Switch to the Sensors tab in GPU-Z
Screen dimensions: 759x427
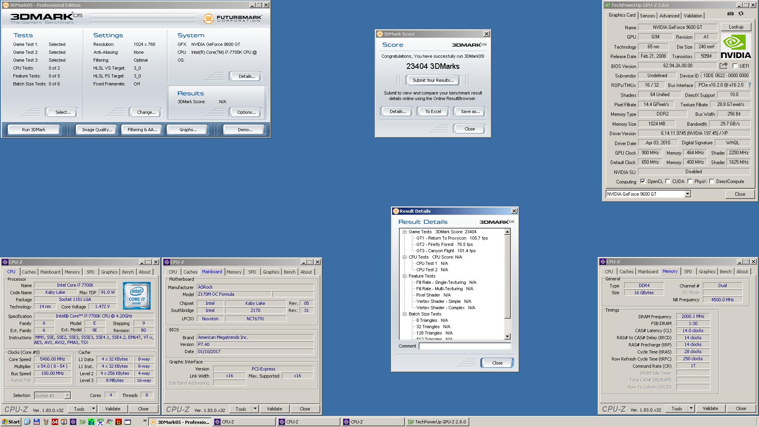click(x=648, y=16)
